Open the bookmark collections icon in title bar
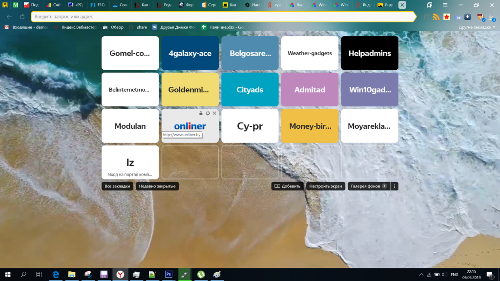This screenshot has height=281, width=500. coord(430,5)
